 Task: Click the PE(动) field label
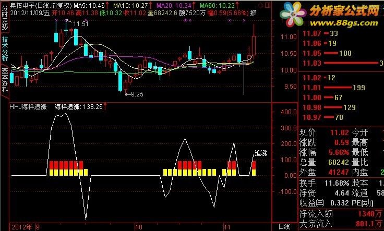(x=363, y=203)
